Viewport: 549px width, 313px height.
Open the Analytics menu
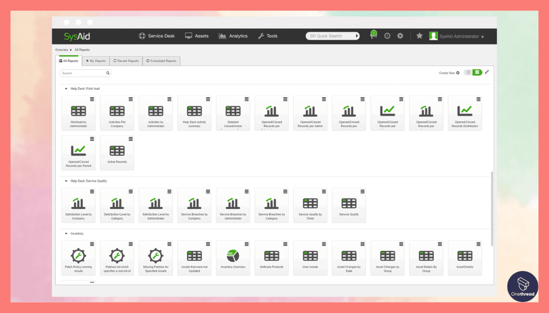click(233, 36)
